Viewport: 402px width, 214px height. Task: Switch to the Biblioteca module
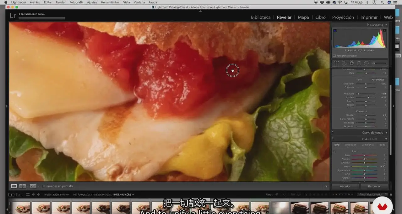pos(261,17)
